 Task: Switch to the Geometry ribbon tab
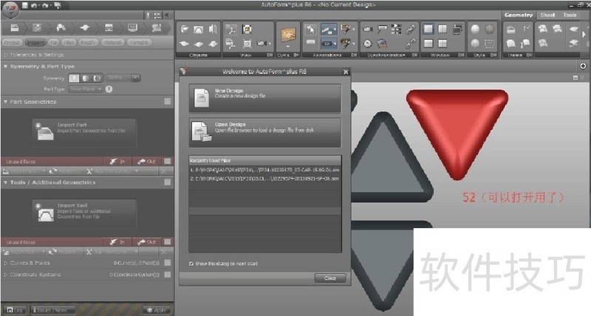click(x=519, y=15)
